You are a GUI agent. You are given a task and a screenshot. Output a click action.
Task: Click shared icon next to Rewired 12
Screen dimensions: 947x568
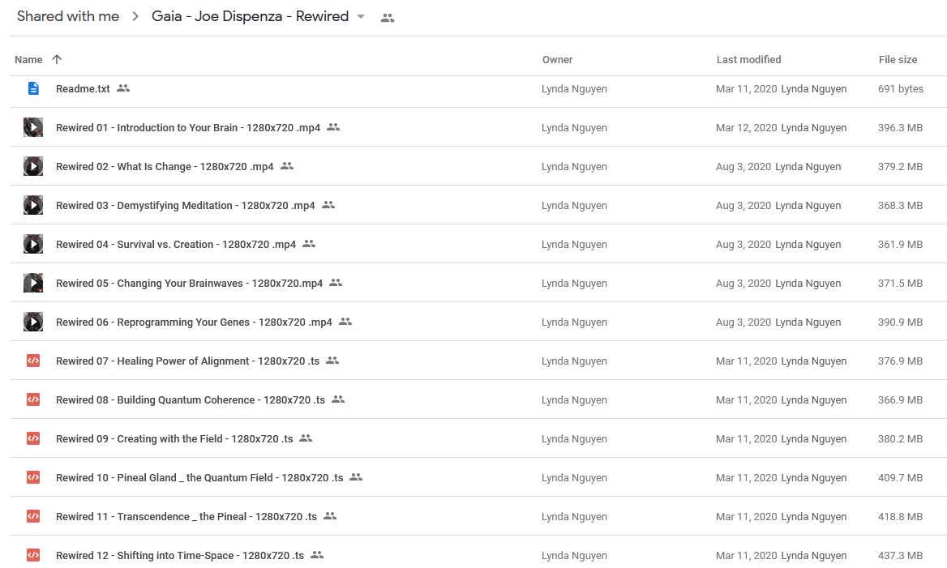[x=317, y=555]
